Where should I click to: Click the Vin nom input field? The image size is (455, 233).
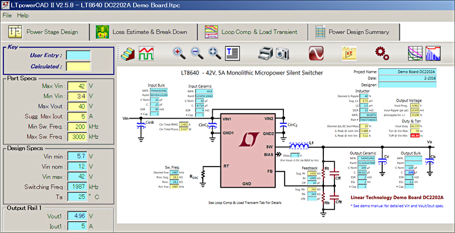77,166
